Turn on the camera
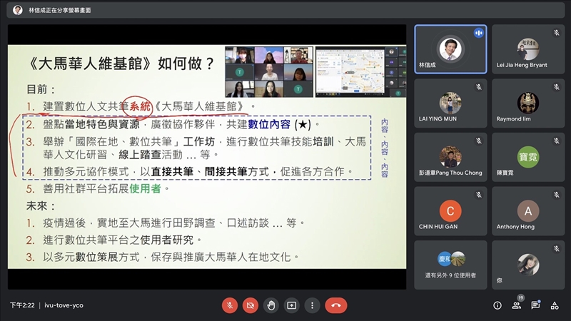 (251, 305)
